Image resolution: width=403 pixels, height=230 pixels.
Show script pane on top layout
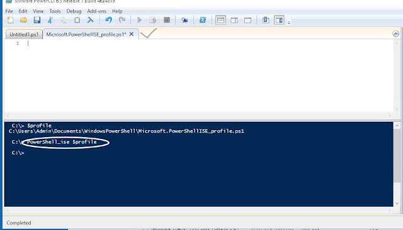pyautogui.click(x=220, y=20)
